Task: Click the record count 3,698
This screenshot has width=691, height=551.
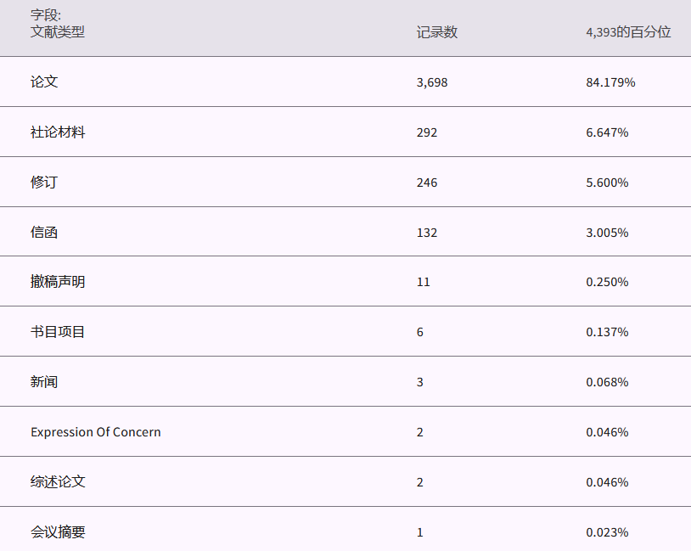Action: (432, 82)
